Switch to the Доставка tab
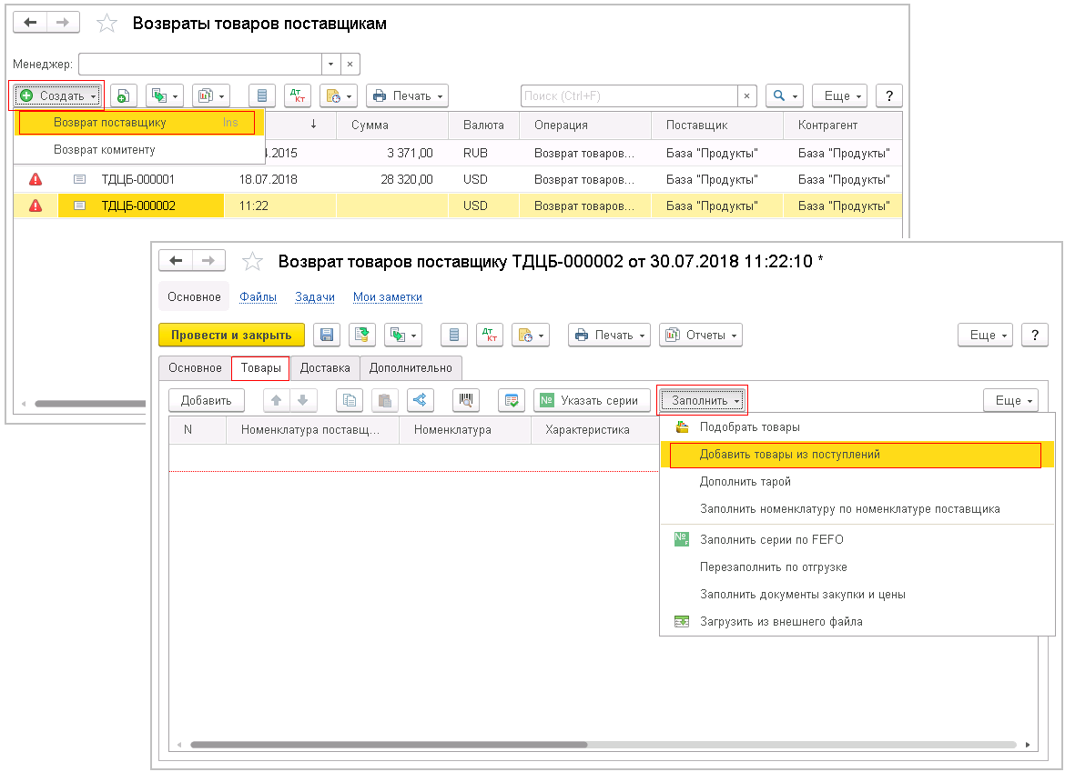Image resolution: width=1065 pixels, height=772 pixels. pyautogui.click(x=325, y=367)
